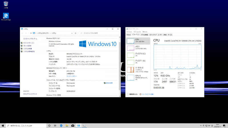This screenshot has width=228, height=128.
Task: Click System window vertical scrollbar
Action: (120, 66)
